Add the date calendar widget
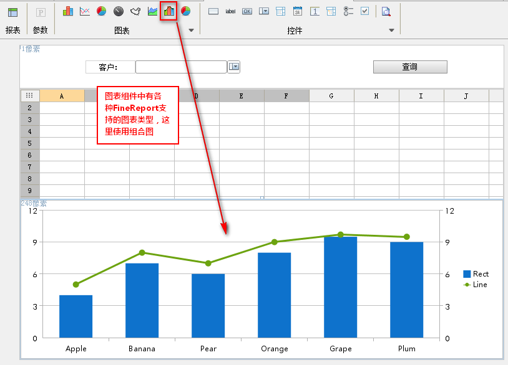Screen dimensions: 508x365 point(298,11)
